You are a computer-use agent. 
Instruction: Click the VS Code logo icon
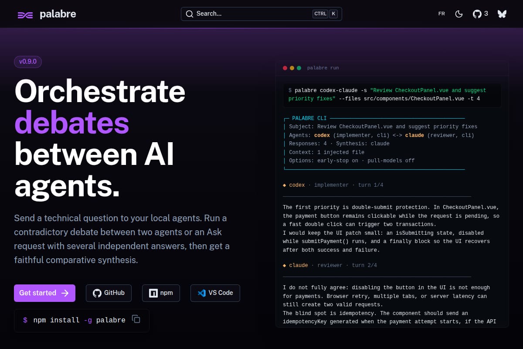point(201,293)
